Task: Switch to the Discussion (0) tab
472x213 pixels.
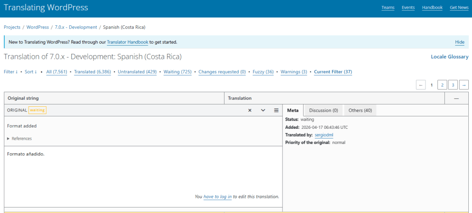Action: (323, 110)
